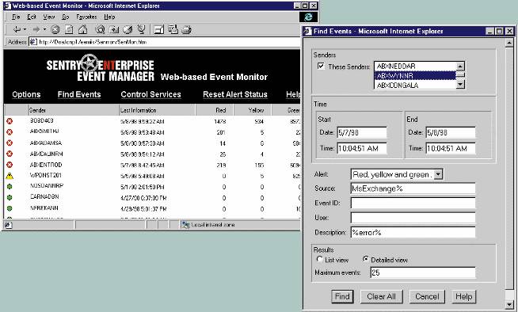
Task: Open the Go menu
Action: pos(66,17)
